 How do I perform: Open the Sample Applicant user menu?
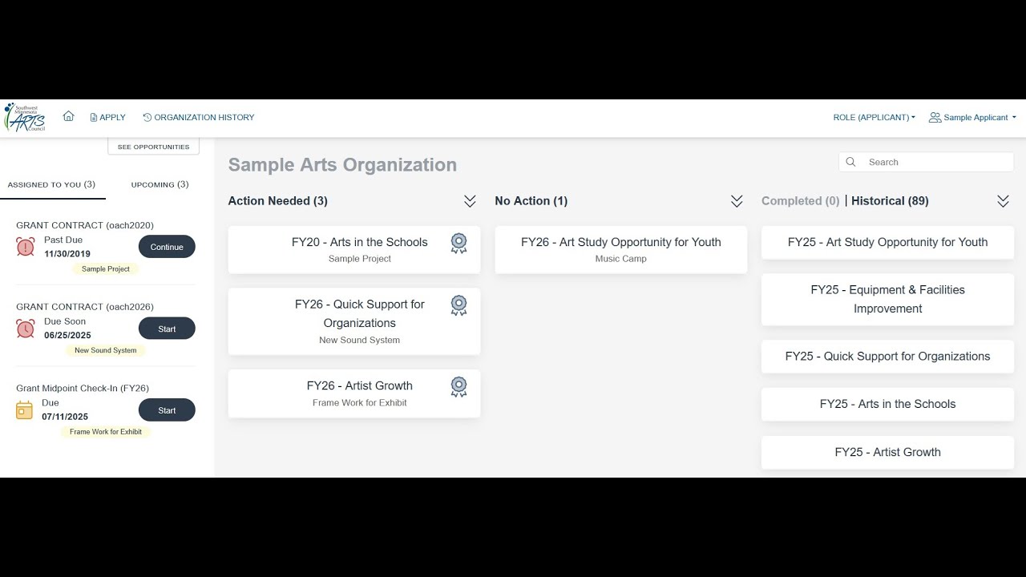[x=972, y=117]
